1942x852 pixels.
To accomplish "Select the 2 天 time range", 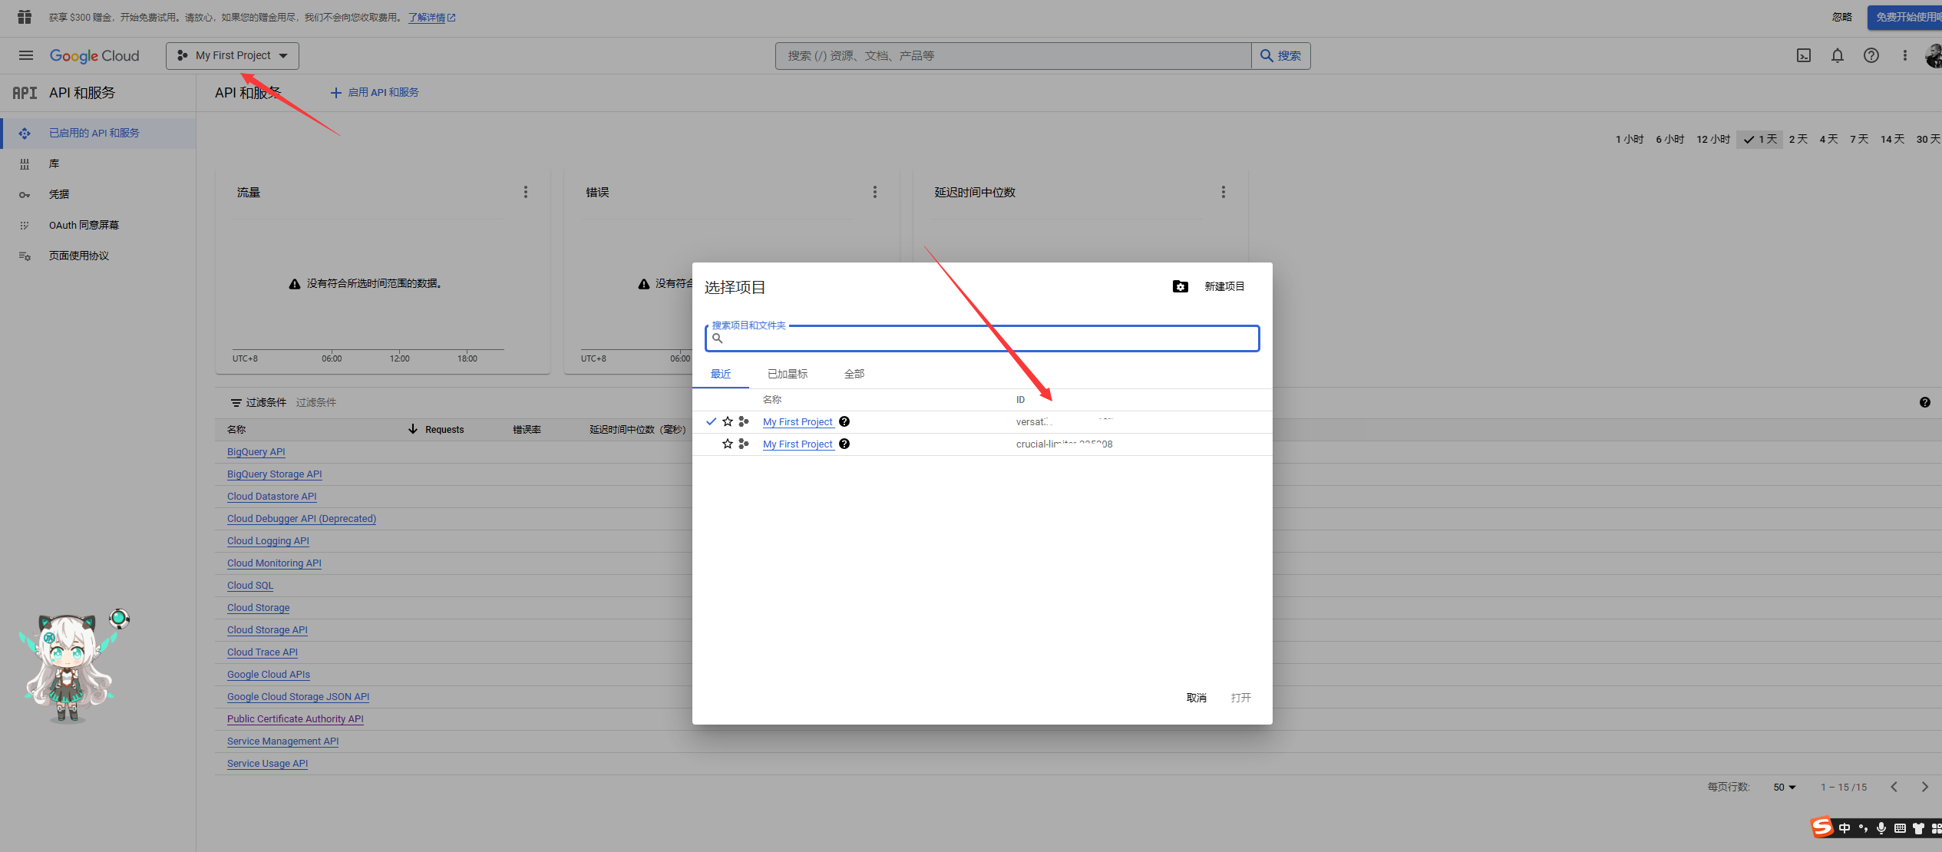I will (x=1798, y=139).
